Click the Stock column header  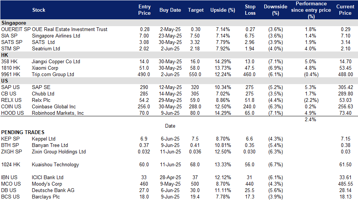click(x=39, y=10)
